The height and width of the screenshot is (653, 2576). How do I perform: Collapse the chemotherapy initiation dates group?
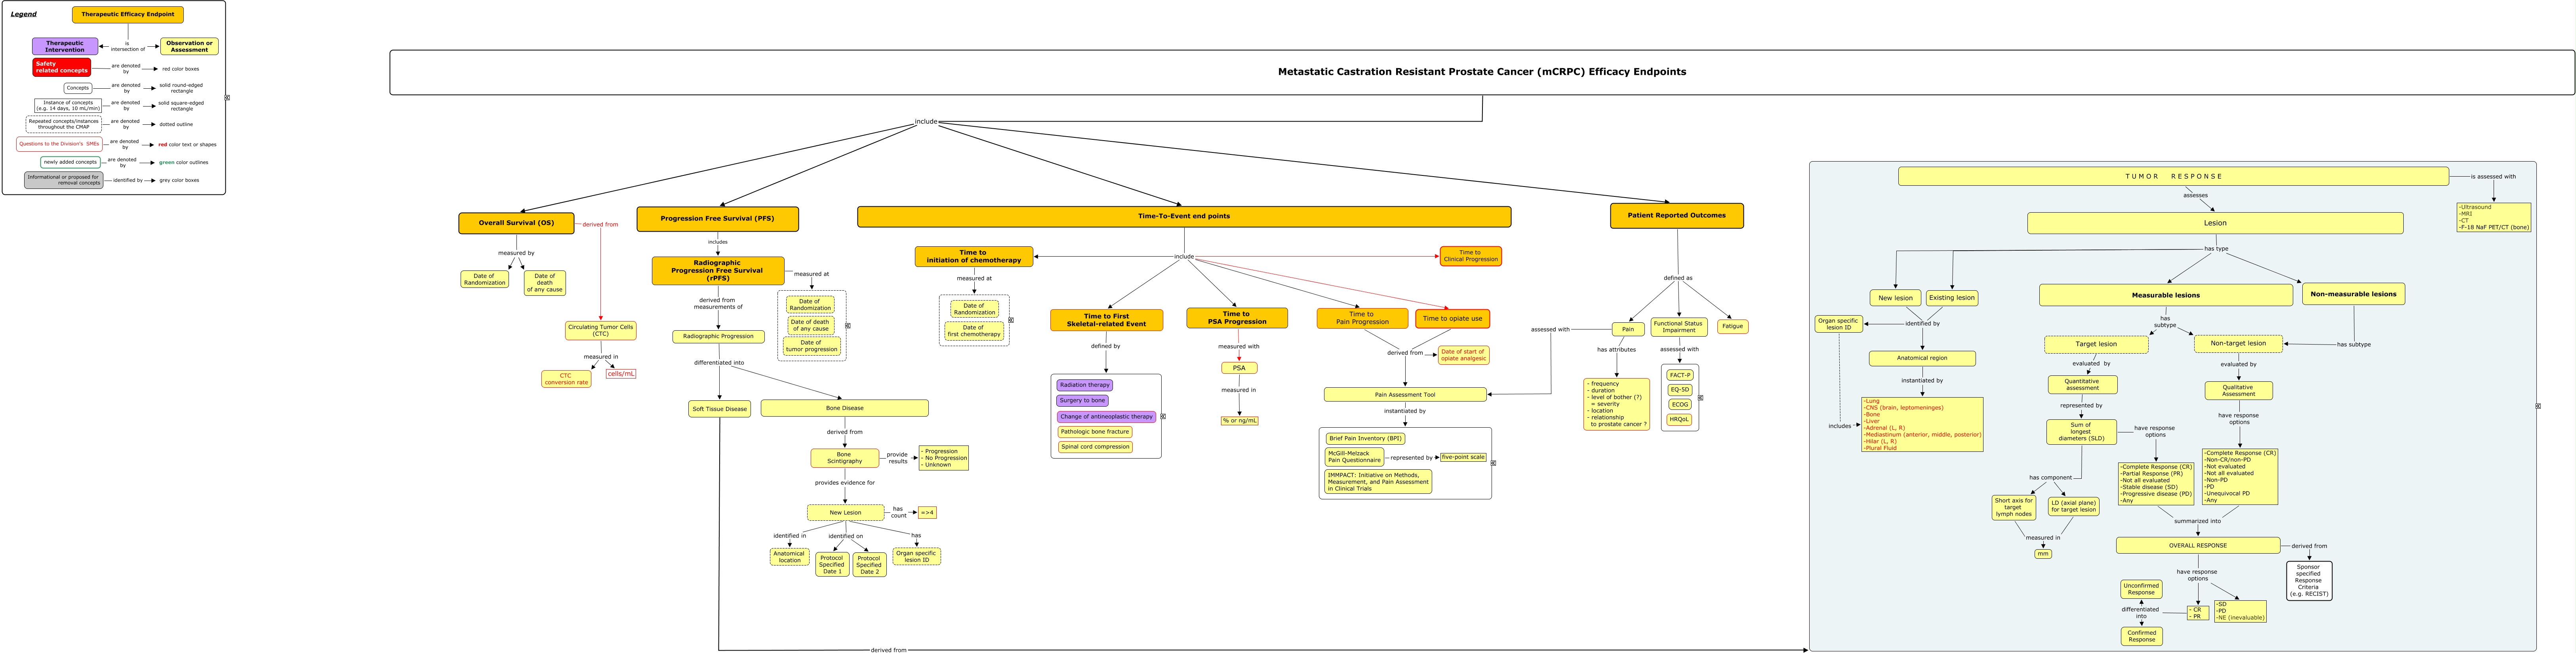(1011, 320)
